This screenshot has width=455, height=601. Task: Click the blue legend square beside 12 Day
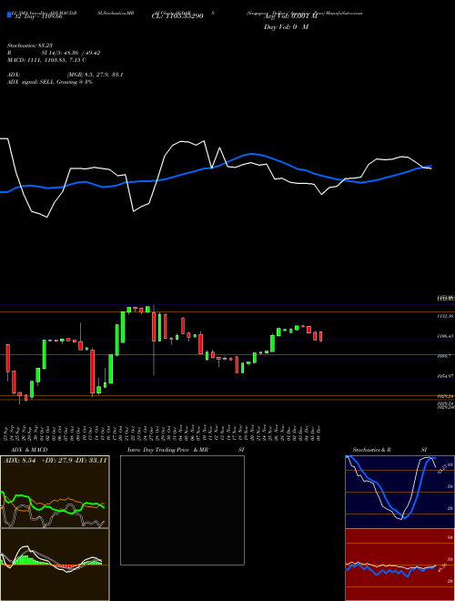click(x=10, y=15)
